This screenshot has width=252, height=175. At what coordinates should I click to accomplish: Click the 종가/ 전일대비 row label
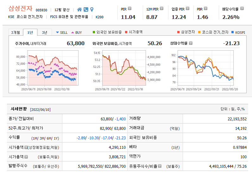click(x=21, y=119)
